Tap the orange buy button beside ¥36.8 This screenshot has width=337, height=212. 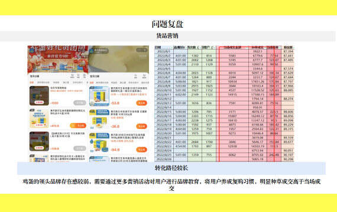(x=142, y=127)
